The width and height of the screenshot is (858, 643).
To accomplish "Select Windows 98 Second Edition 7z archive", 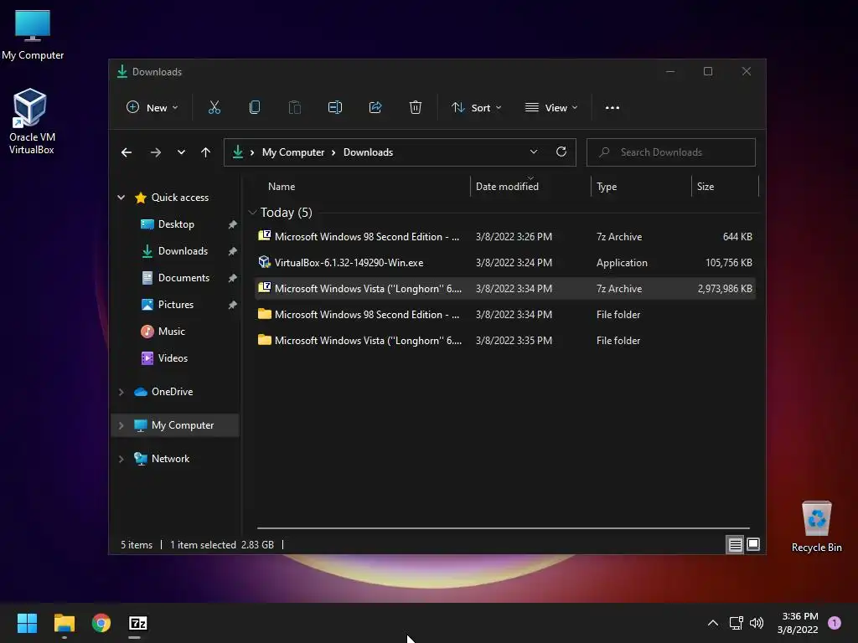I will click(505, 237).
